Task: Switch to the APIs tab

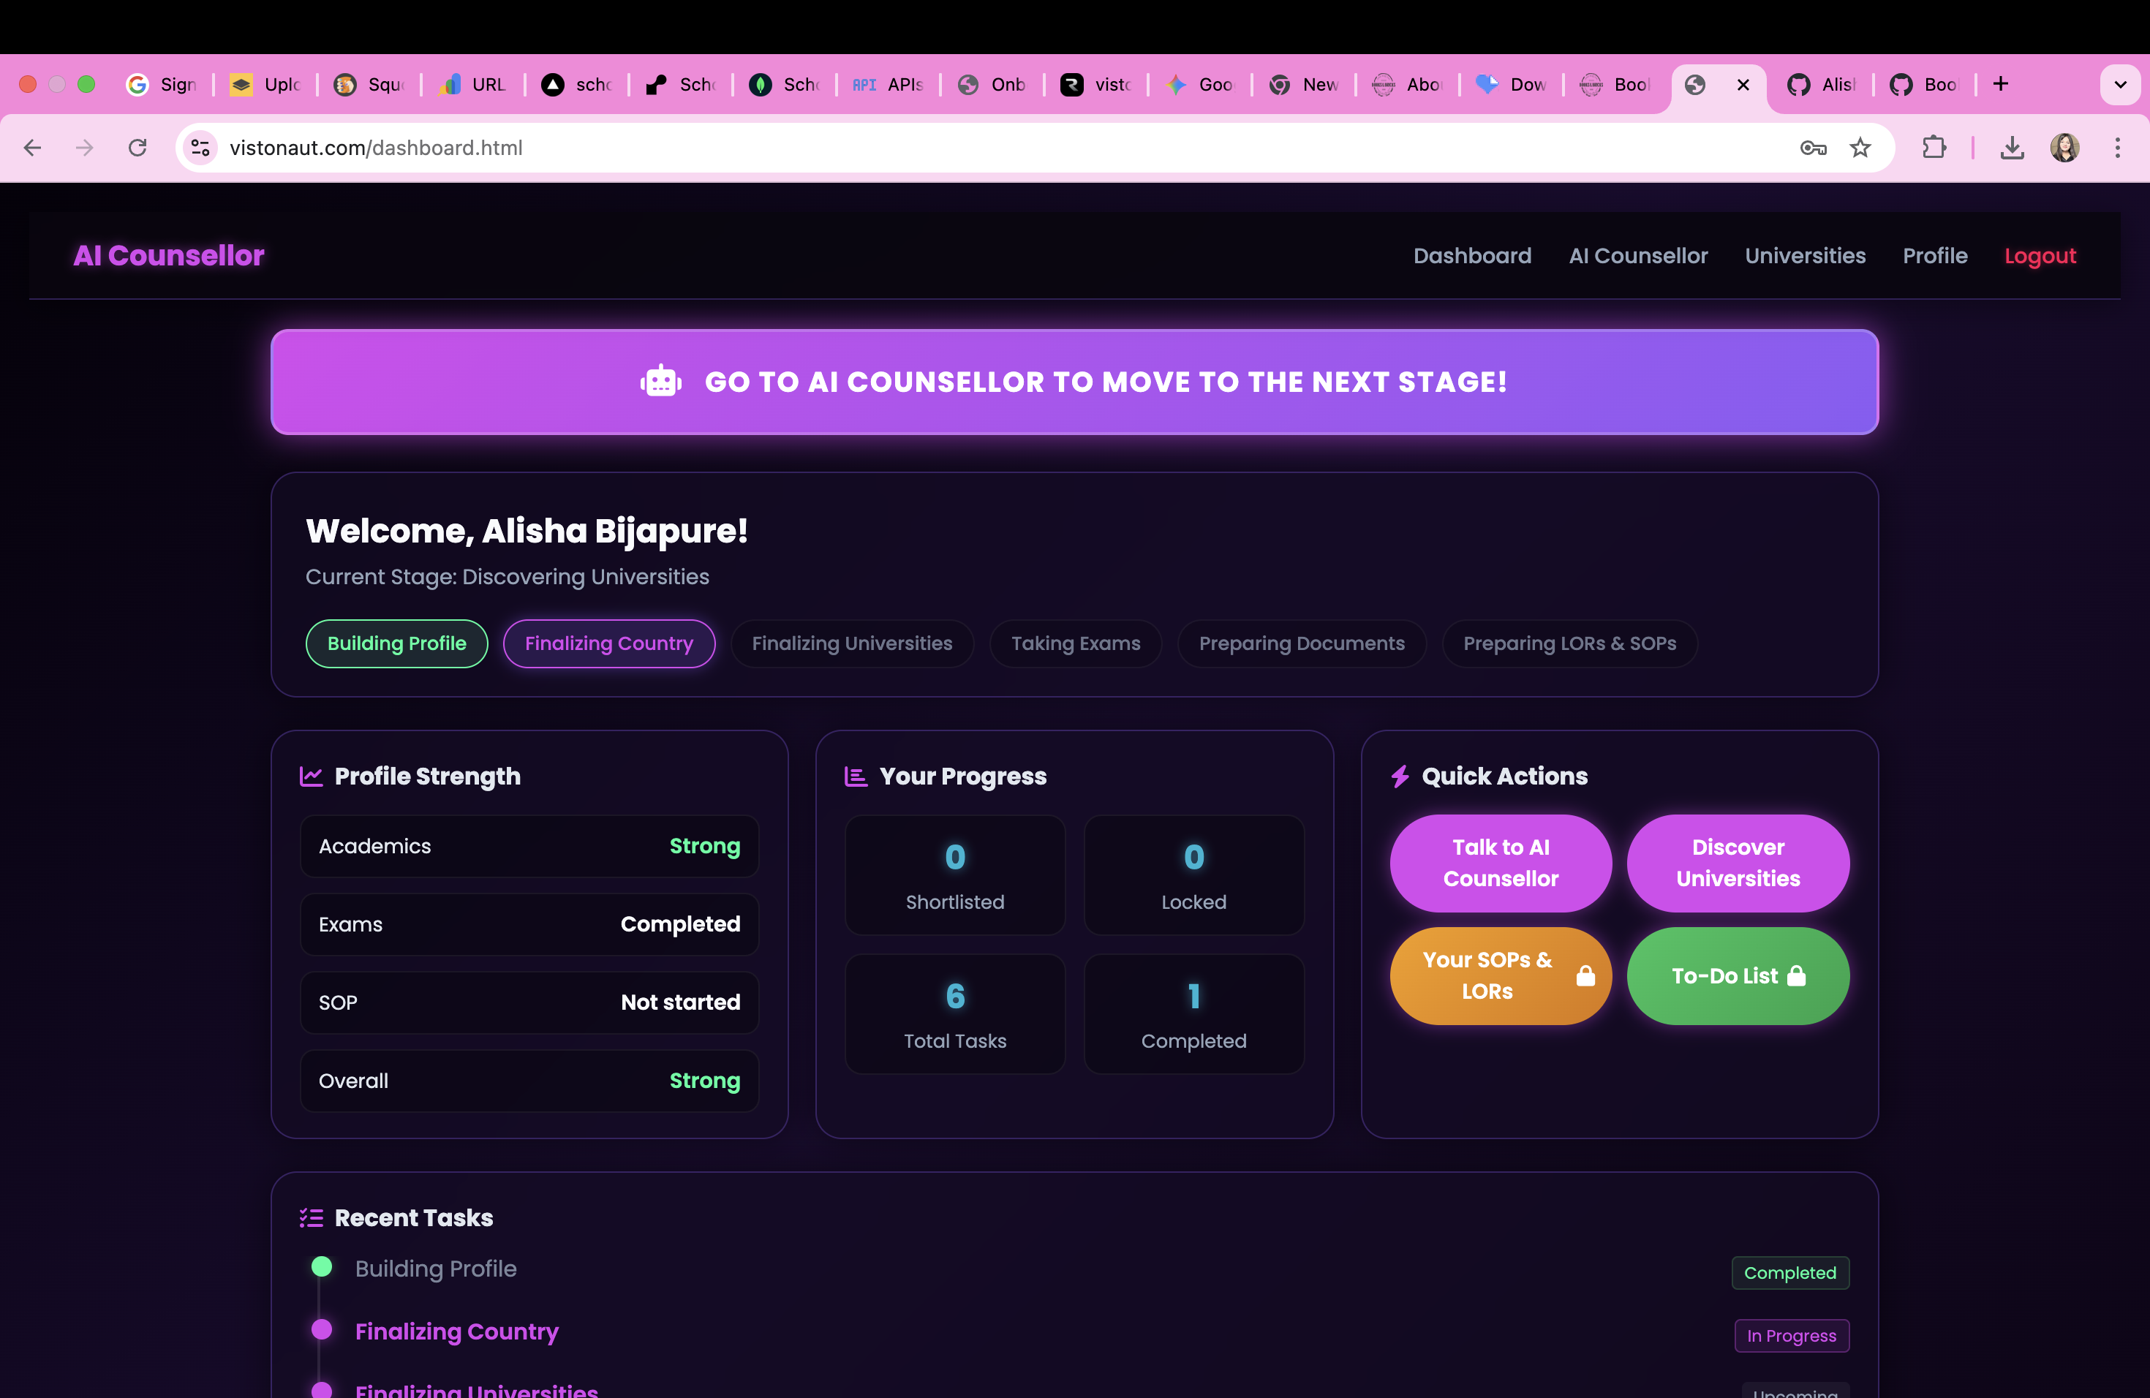Action: pyautogui.click(x=889, y=84)
